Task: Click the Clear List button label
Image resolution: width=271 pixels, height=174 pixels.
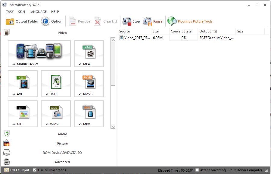Action: pos(110,21)
